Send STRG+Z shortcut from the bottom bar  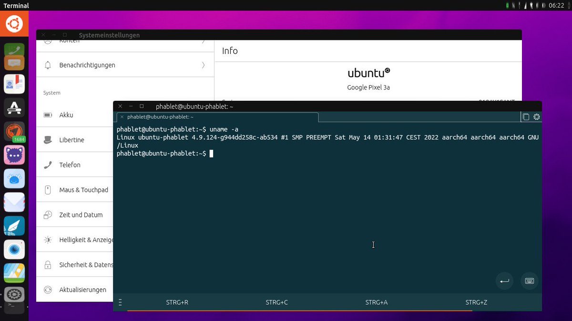point(476,302)
